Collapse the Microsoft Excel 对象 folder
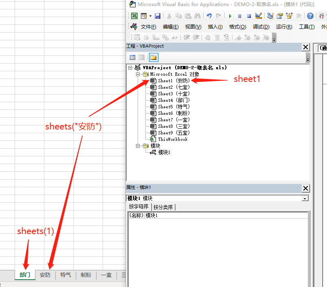327x287 pixels. (138, 74)
